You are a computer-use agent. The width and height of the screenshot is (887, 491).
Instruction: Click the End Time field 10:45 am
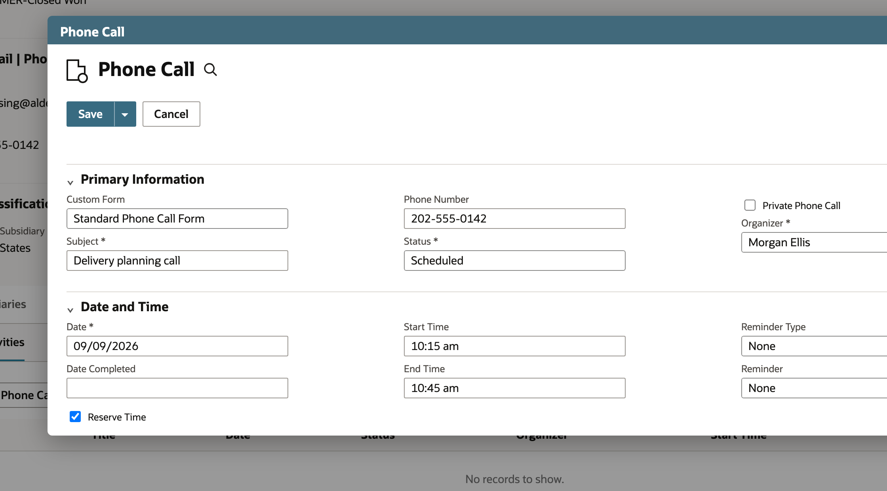[x=515, y=388]
